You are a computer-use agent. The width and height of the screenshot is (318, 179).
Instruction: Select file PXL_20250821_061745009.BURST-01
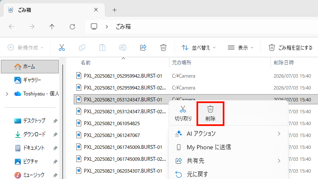[123, 147]
